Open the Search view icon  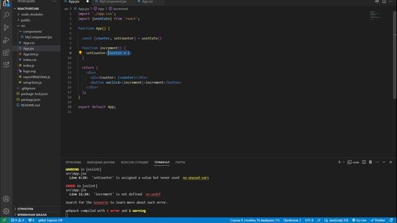(6, 15)
